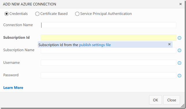
Task: Show info for Subscription Id field
Action: (179, 38)
